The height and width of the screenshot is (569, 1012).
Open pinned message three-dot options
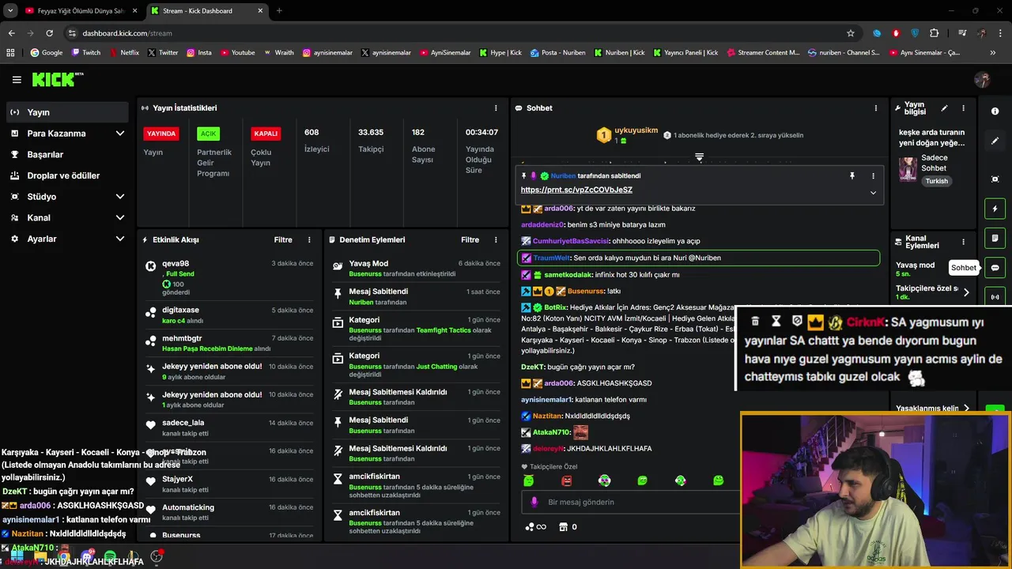click(873, 176)
